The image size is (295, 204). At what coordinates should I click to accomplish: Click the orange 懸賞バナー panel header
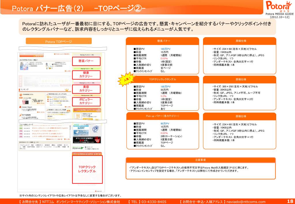click(x=162, y=41)
